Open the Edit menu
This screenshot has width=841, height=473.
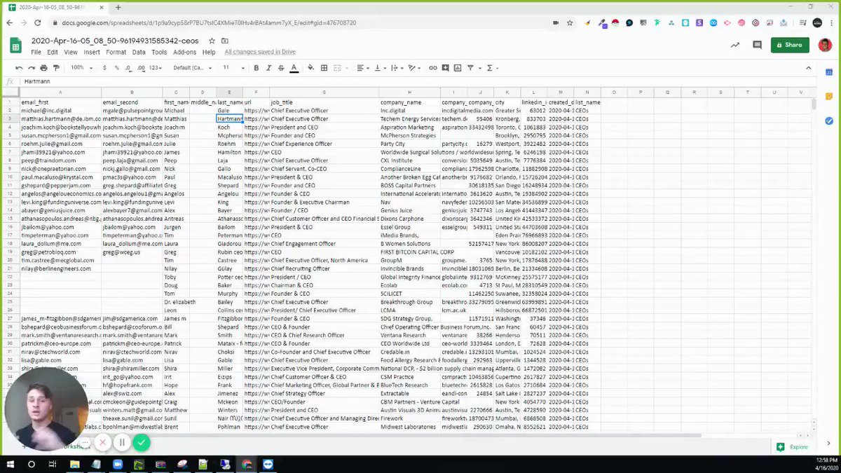[x=53, y=52]
